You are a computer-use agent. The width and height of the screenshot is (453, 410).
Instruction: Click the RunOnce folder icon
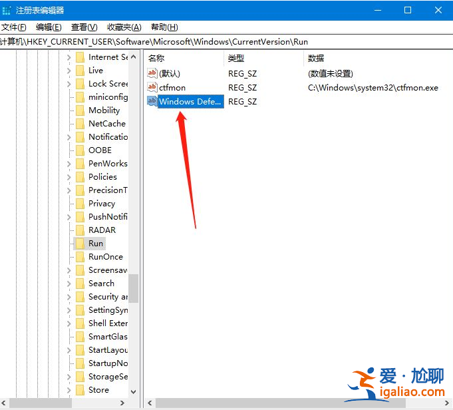(x=80, y=256)
